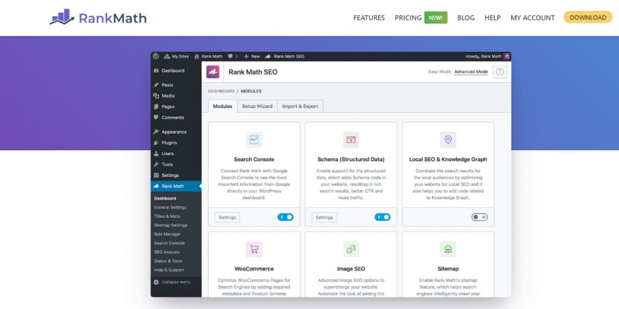Collapse the WordPress admin menu

[172, 282]
